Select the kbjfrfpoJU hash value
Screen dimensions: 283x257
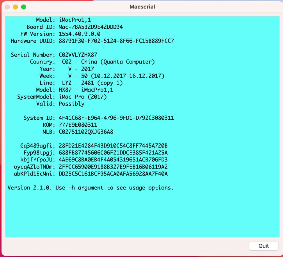point(113,160)
